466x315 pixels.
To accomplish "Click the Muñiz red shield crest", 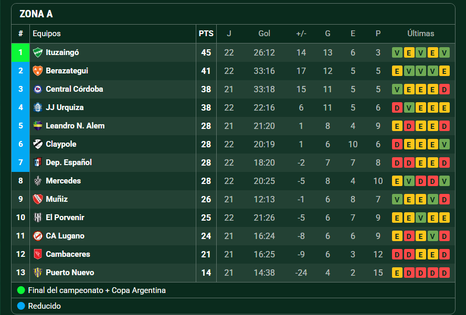I will click(38, 199).
